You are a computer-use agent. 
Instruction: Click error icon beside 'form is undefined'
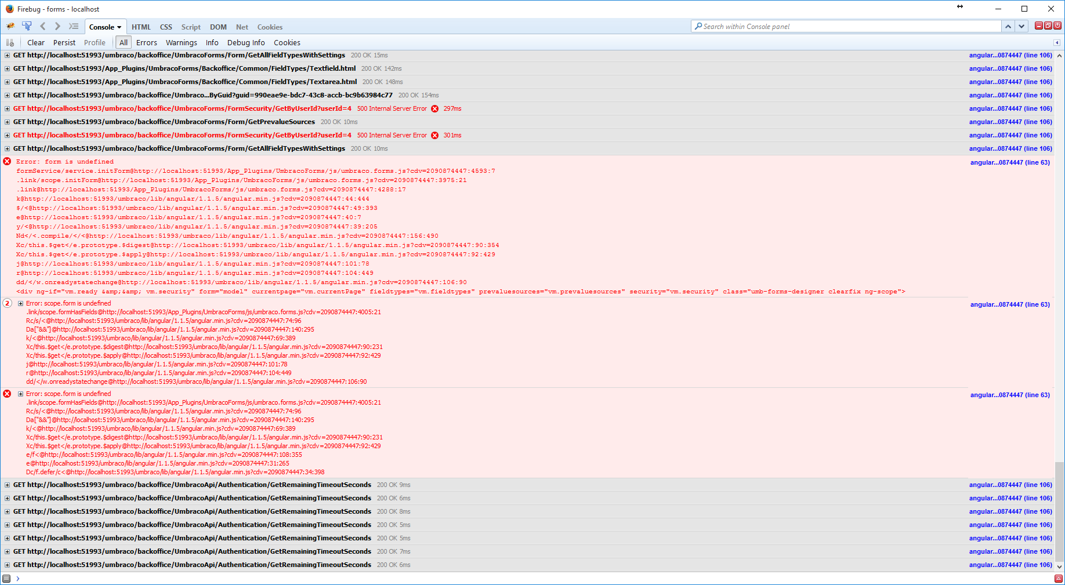coord(7,161)
